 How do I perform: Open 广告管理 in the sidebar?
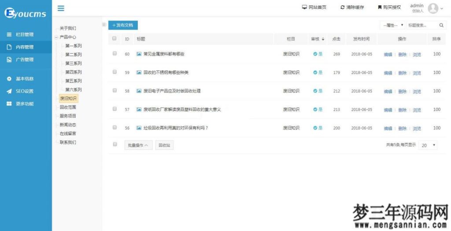(26, 60)
